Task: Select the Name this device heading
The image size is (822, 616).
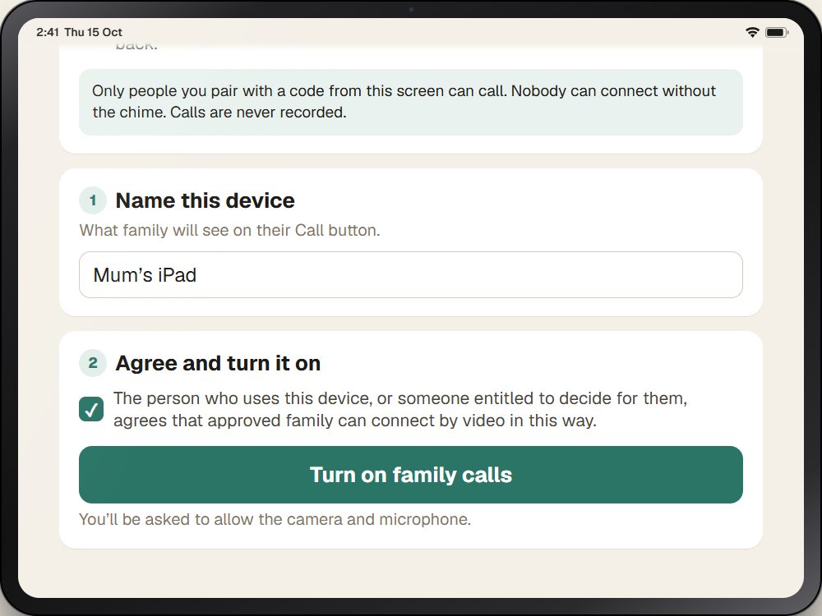Action: click(205, 200)
